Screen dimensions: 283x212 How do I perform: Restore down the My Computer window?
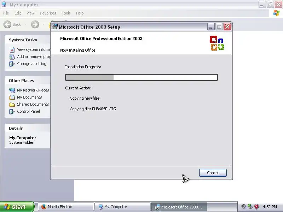click(x=270, y=4)
